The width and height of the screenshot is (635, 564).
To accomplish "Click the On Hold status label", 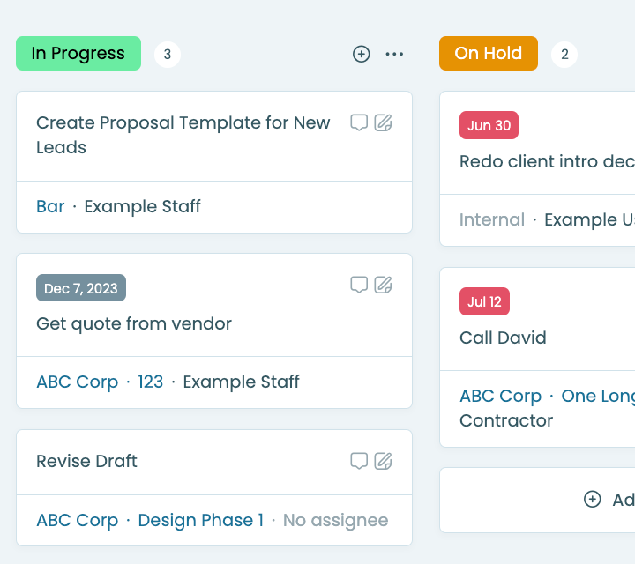I will (x=489, y=54).
